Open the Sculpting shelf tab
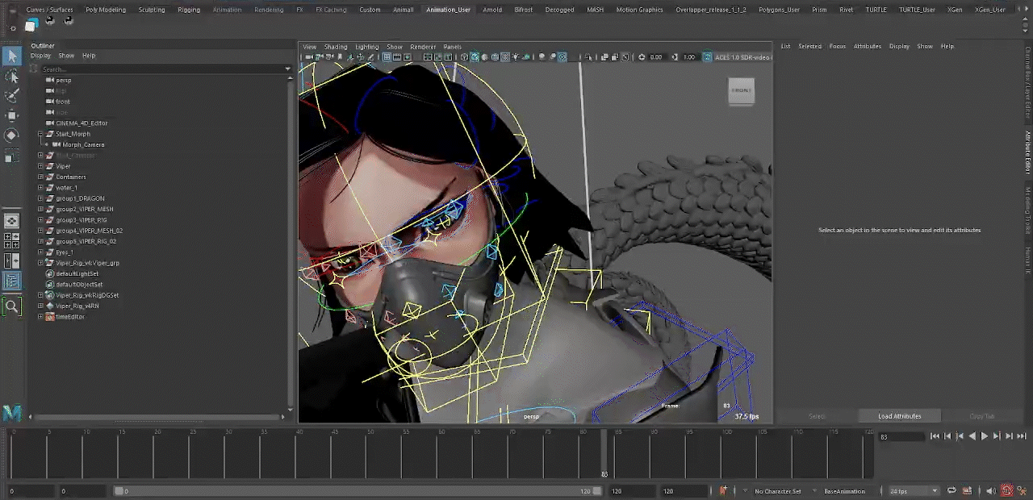The height and width of the screenshot is (500, 1033). click(152, 10)
